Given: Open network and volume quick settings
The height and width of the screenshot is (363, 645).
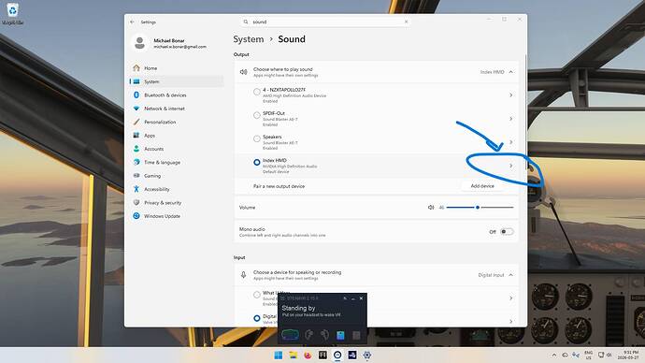Looking at the screenshot, I should click(x=605, y=356).
